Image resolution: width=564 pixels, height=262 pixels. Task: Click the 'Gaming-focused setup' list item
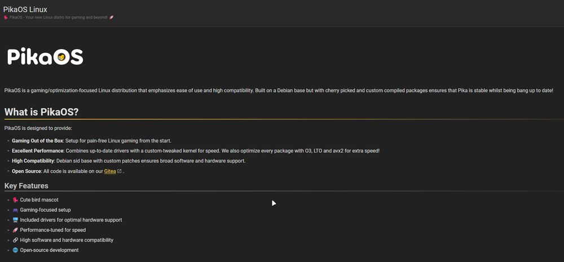(x=45, y=210)
